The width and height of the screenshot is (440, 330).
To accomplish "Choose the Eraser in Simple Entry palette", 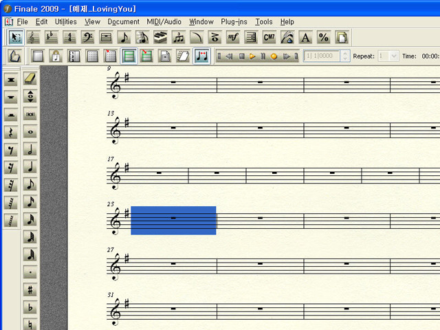I will [30, 79].
